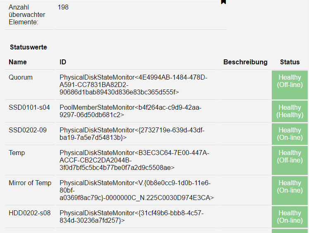Click the ID column header
Viewport: 309px width, 233px height.
(63, 62)
